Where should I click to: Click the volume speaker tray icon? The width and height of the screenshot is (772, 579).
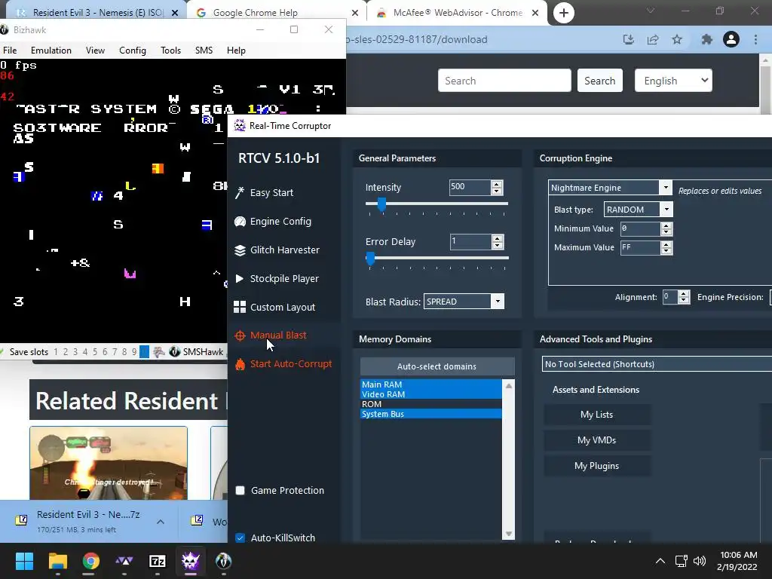[x=699, y=561]
